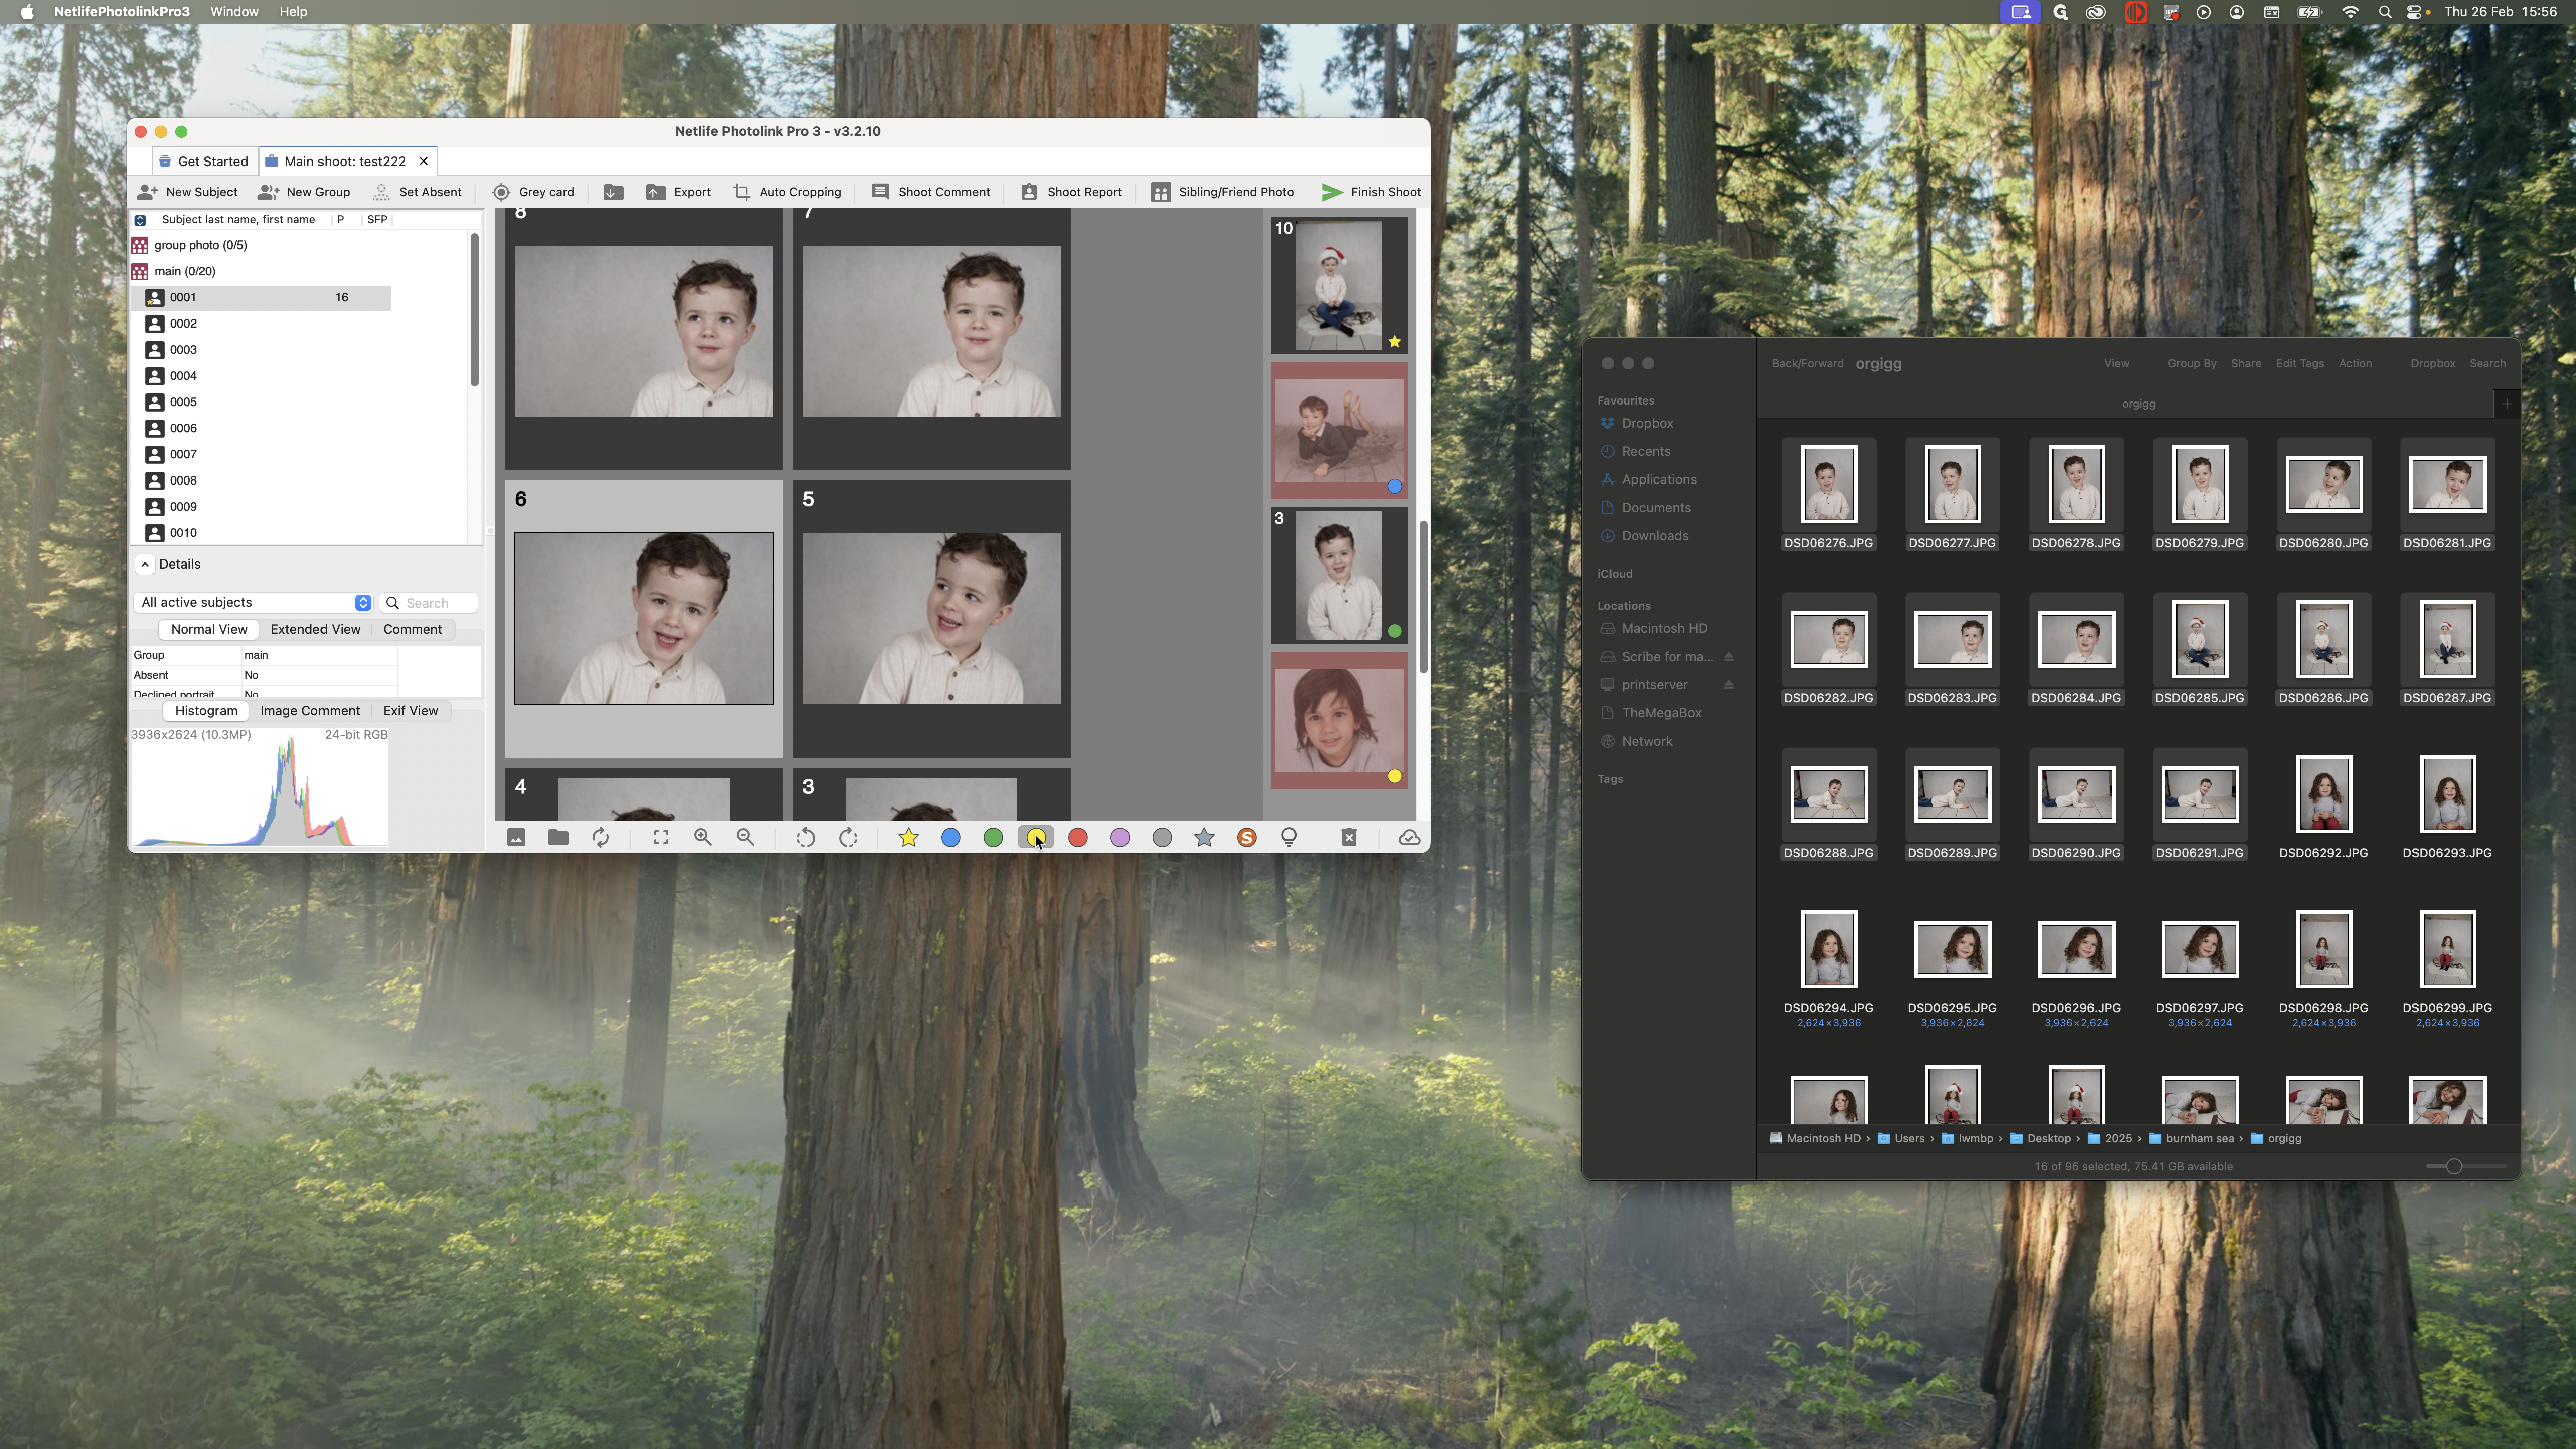Click the Auto Cropping button
Viewport: 2576px width, 1449px height.
tap(787, 192)
